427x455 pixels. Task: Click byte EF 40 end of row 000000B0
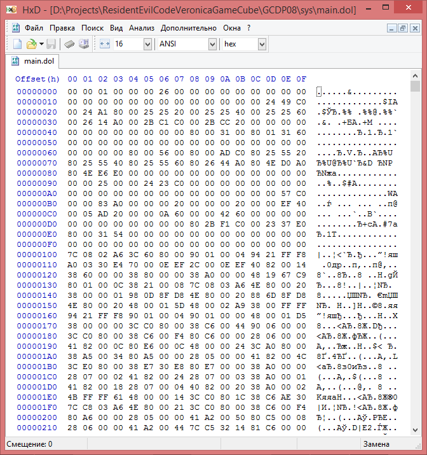[294, 204]
